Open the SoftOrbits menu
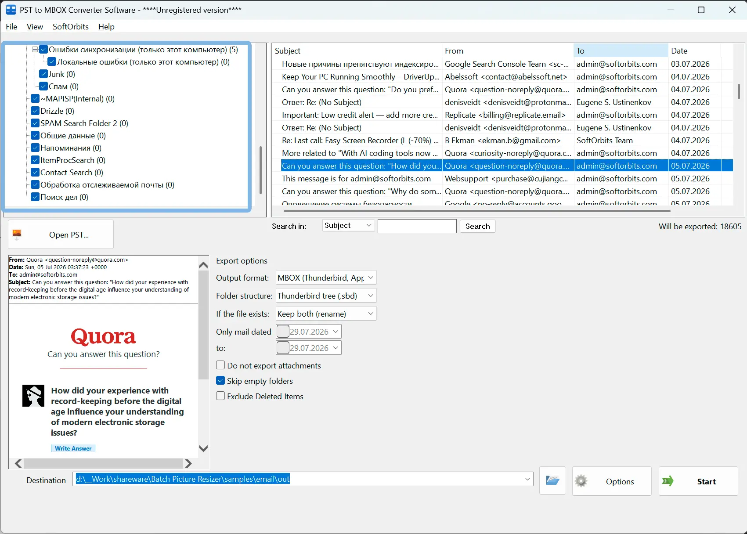Viewport: 747px width, 534px height. [71, 27]
